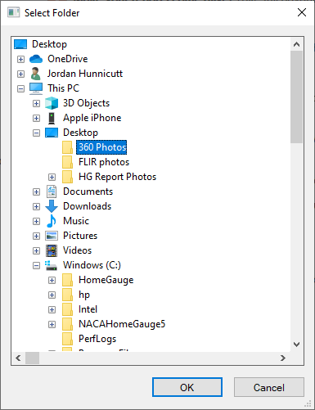Click the horizontal scrollbar thumb
Image resolution: width=315 pixels, height=410 pixels.
[x=32, y=358]
